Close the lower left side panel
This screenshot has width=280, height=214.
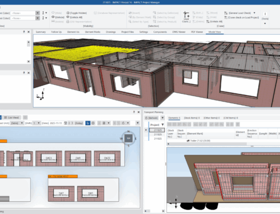click(x=29, y=73)
